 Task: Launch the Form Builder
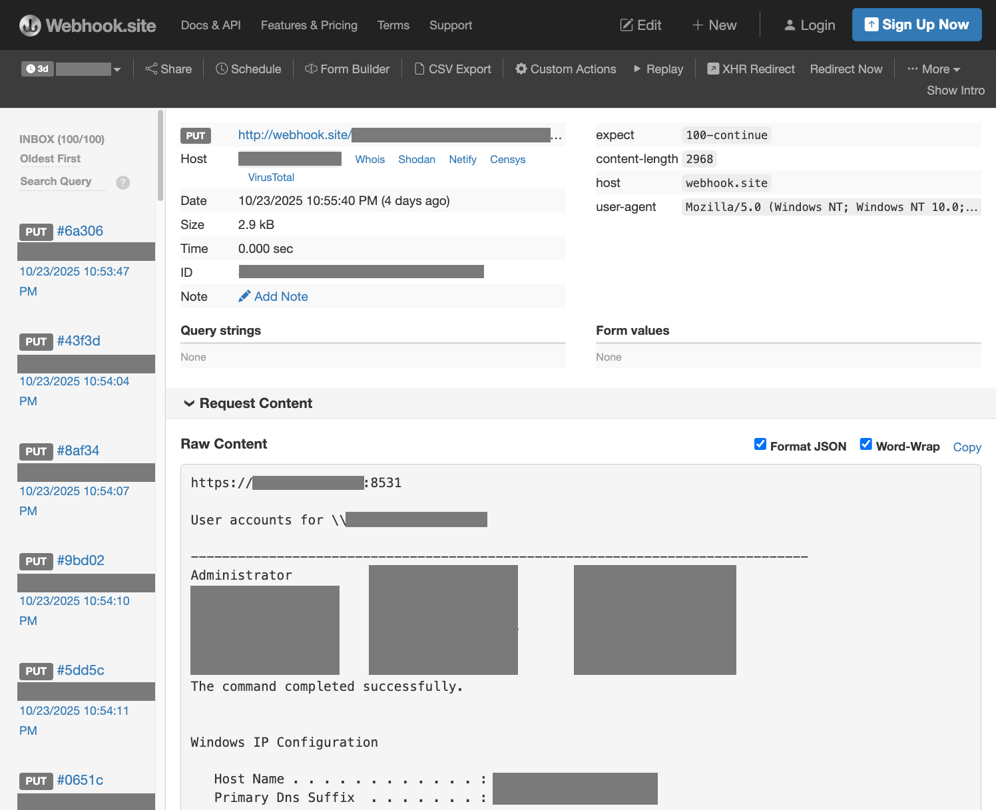(347, 69)
